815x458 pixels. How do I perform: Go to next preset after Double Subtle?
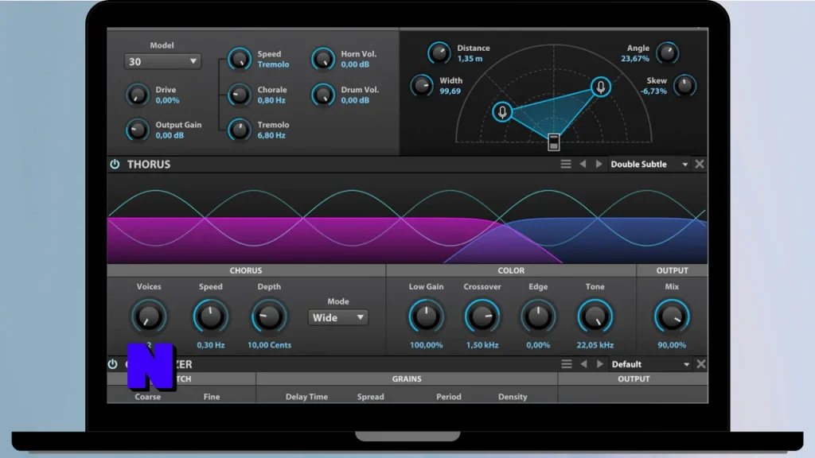coord(599,164)
